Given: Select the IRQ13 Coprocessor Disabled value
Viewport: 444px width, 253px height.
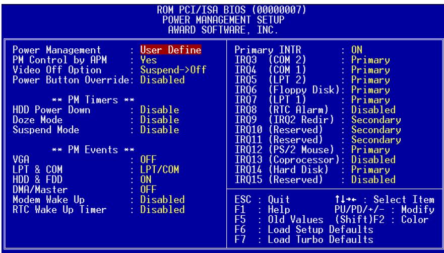Looking at the screenshot, I should click(373, 160).
